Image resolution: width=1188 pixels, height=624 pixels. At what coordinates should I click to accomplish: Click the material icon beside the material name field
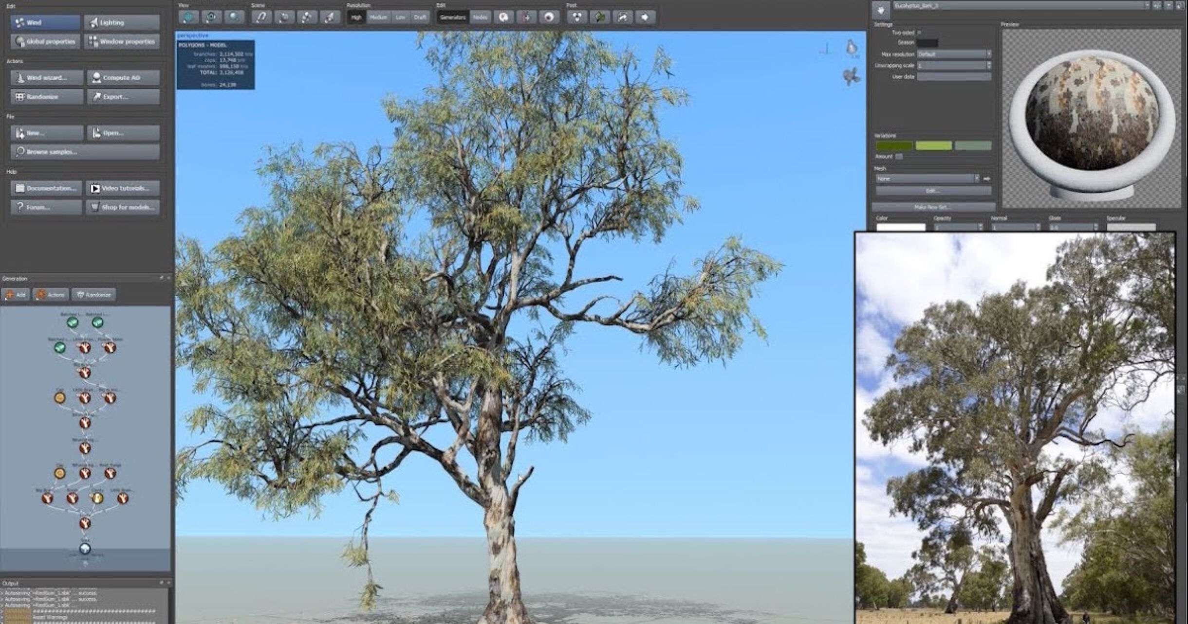click(x=881, y=10)
